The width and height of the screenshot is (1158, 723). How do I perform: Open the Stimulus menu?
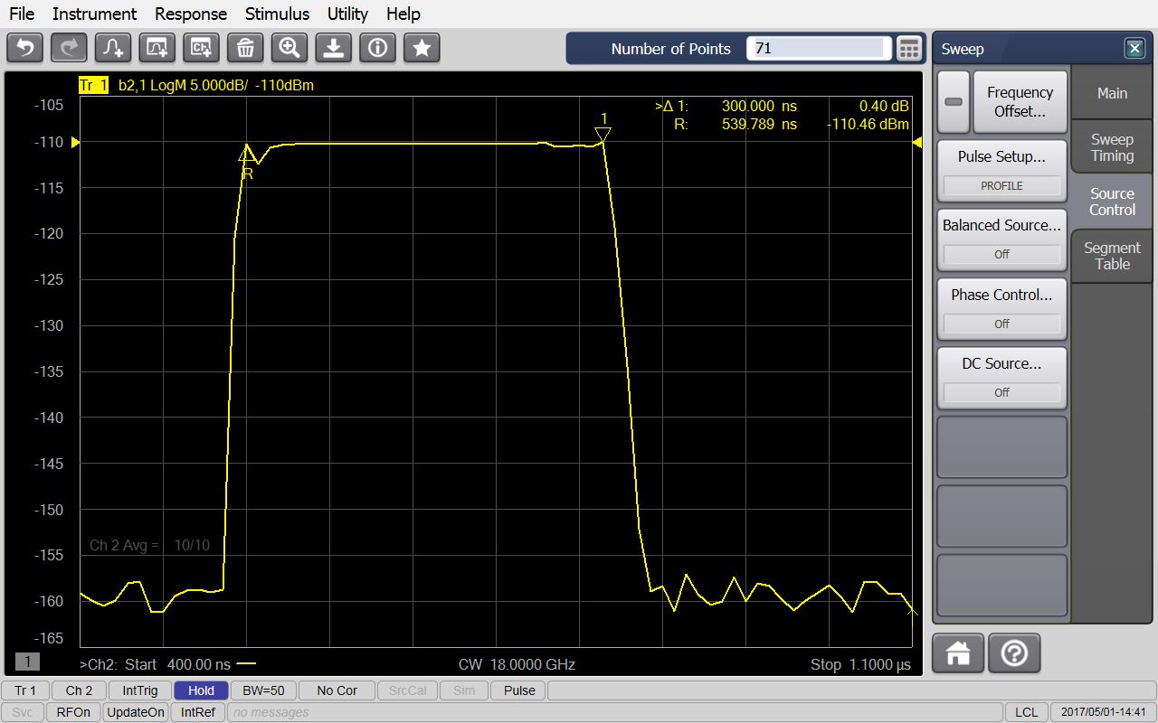277,14
